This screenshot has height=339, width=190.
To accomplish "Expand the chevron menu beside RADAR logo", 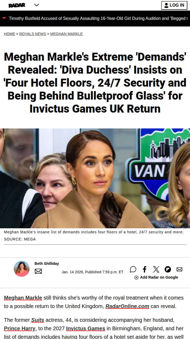I will click(37, 5).
